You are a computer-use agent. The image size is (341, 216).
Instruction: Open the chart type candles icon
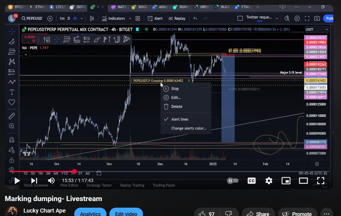92,18
